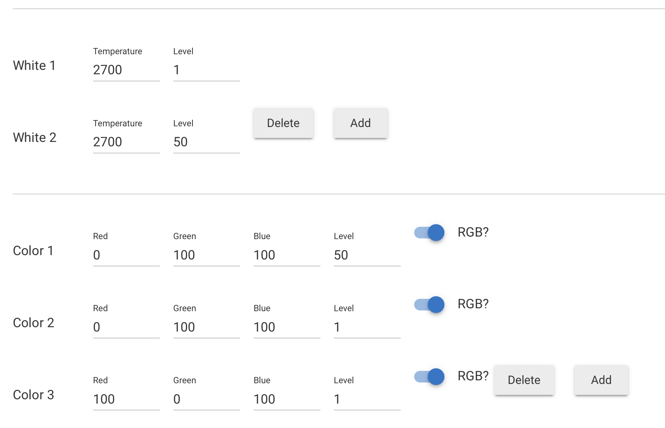Edit White 2 Level field

[207, 142]
